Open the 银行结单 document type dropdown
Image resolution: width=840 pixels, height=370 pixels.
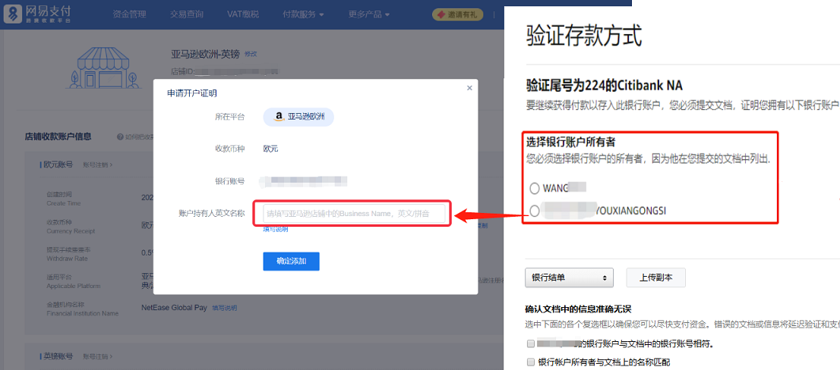tap(569, 278)
